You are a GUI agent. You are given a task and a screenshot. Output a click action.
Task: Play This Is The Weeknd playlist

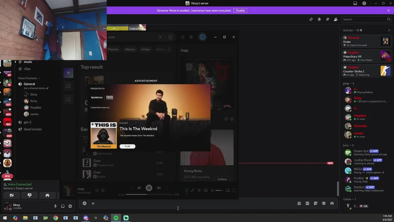(x=127, y=146)
